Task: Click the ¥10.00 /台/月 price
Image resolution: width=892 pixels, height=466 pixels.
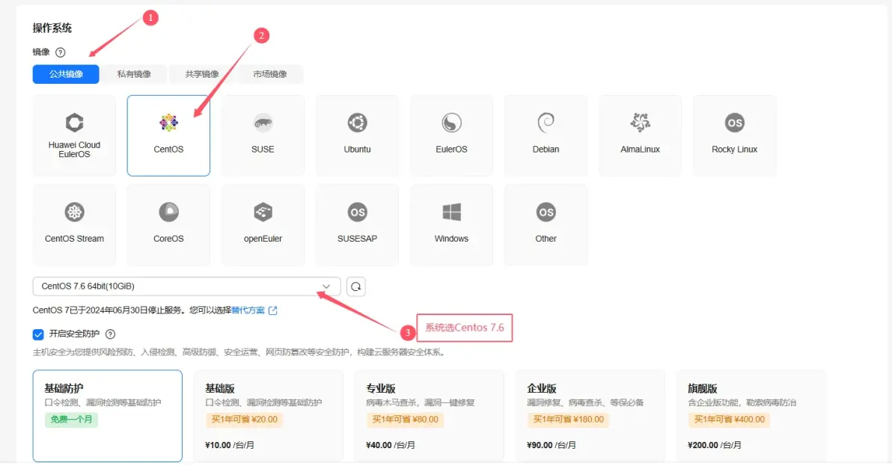Action: point(230,445)
